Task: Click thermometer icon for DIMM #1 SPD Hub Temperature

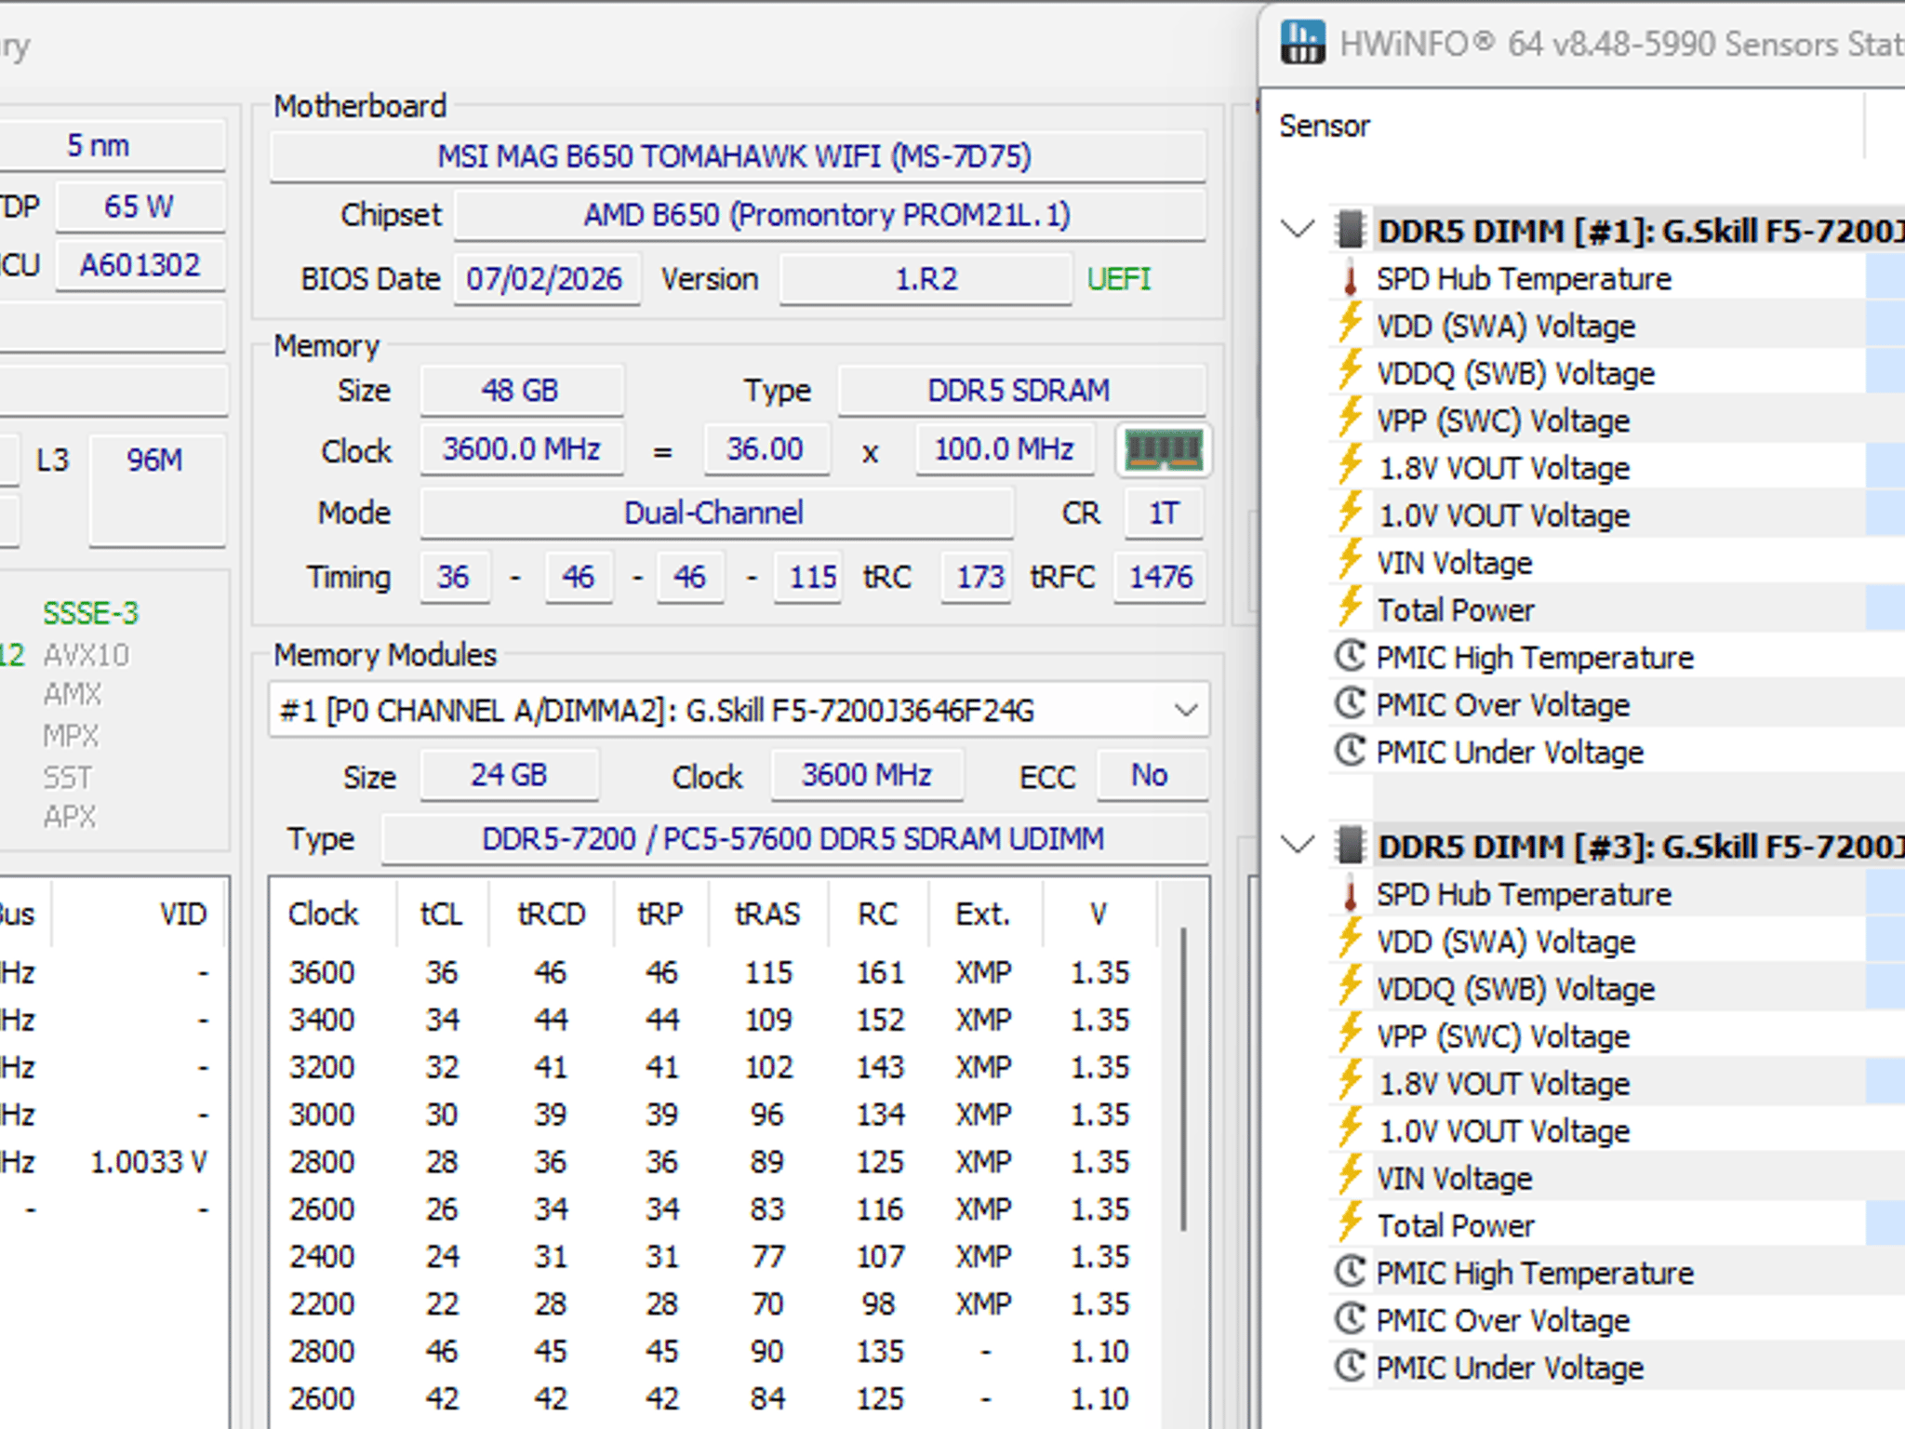Action: click(x=1350, y=278)
